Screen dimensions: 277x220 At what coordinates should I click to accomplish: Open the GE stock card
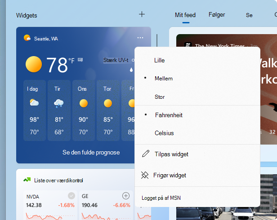click(x=106, y=205)
